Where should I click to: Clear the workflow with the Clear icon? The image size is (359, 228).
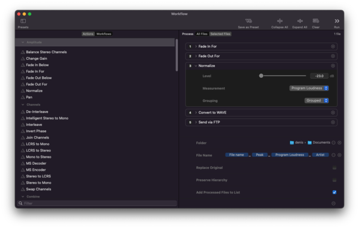[316, 21]
